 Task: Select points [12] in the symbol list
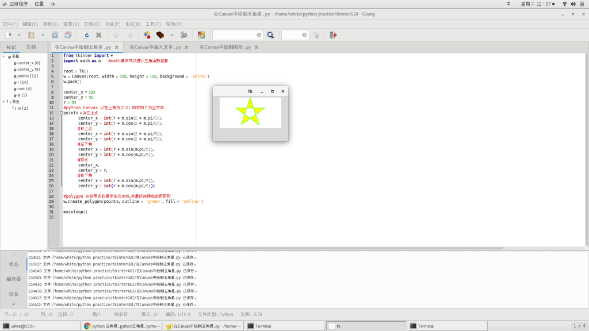(x=28, y=76)
